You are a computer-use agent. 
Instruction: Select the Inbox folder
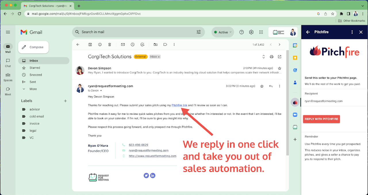44,61
